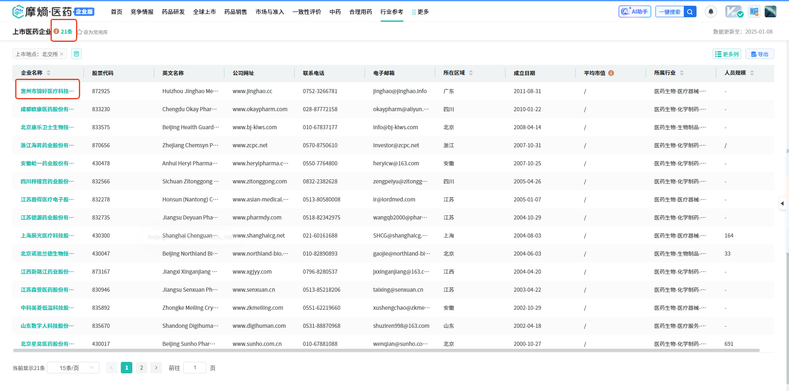Click the VIP membership badge icon
This screenshot has width=789, height=391.
(x=734, y=11)
